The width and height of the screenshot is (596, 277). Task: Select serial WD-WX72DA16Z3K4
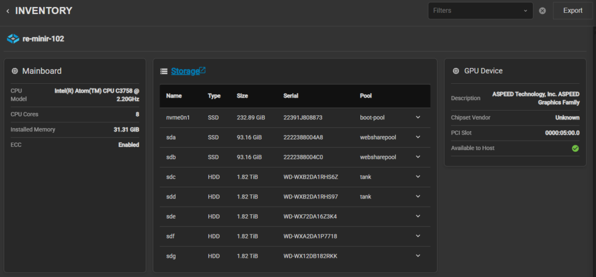310,216
